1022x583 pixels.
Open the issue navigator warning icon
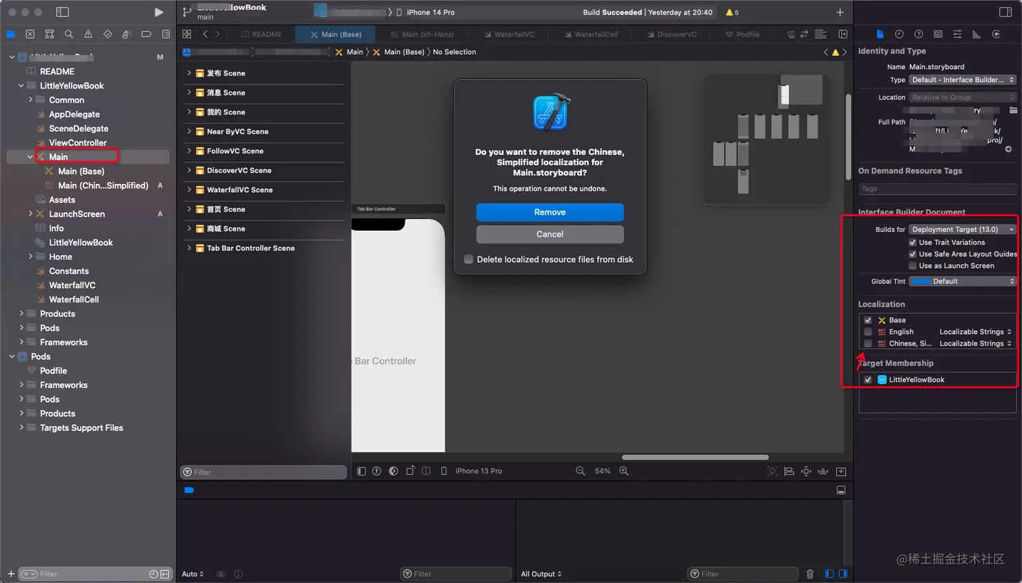tap(88, 34)
